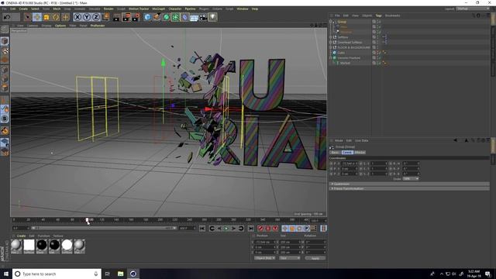This screenshot has width=496, height=279.
Task: Open the Character menu
Action: pos(175,9)
